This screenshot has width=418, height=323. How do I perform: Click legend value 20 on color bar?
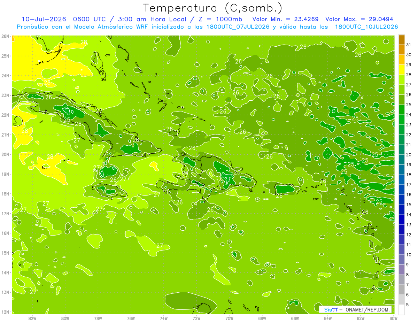[x=409, y=155]
